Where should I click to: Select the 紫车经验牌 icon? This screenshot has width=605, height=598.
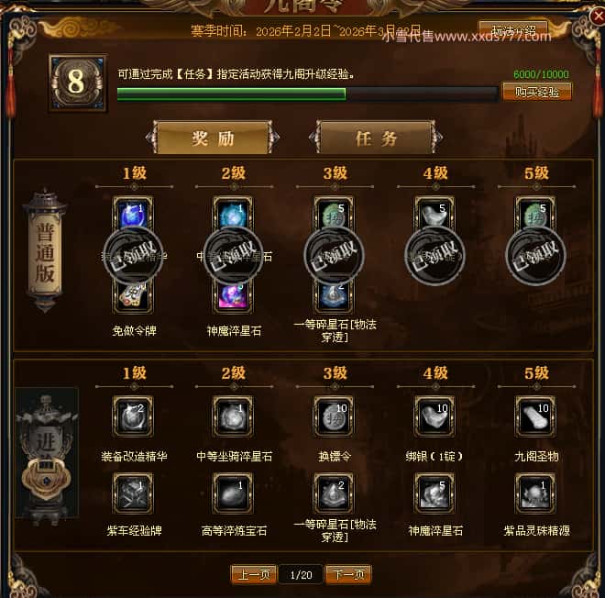pyautogui.click(x=133, y=493)
